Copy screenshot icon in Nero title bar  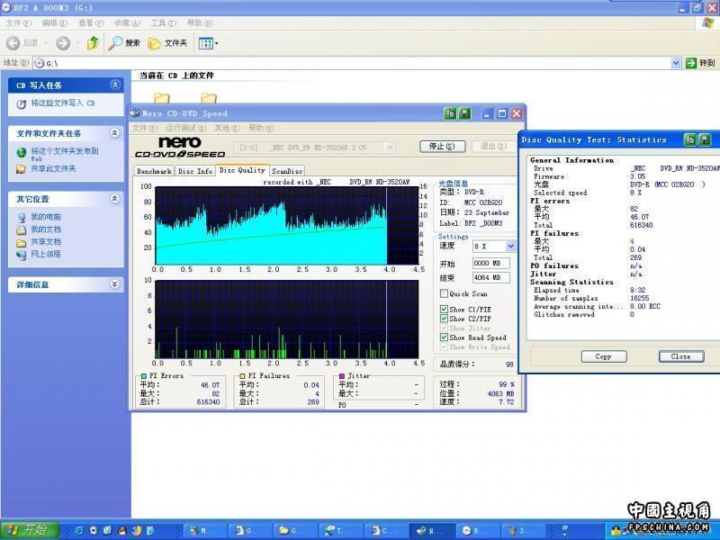tap(451, 113)
